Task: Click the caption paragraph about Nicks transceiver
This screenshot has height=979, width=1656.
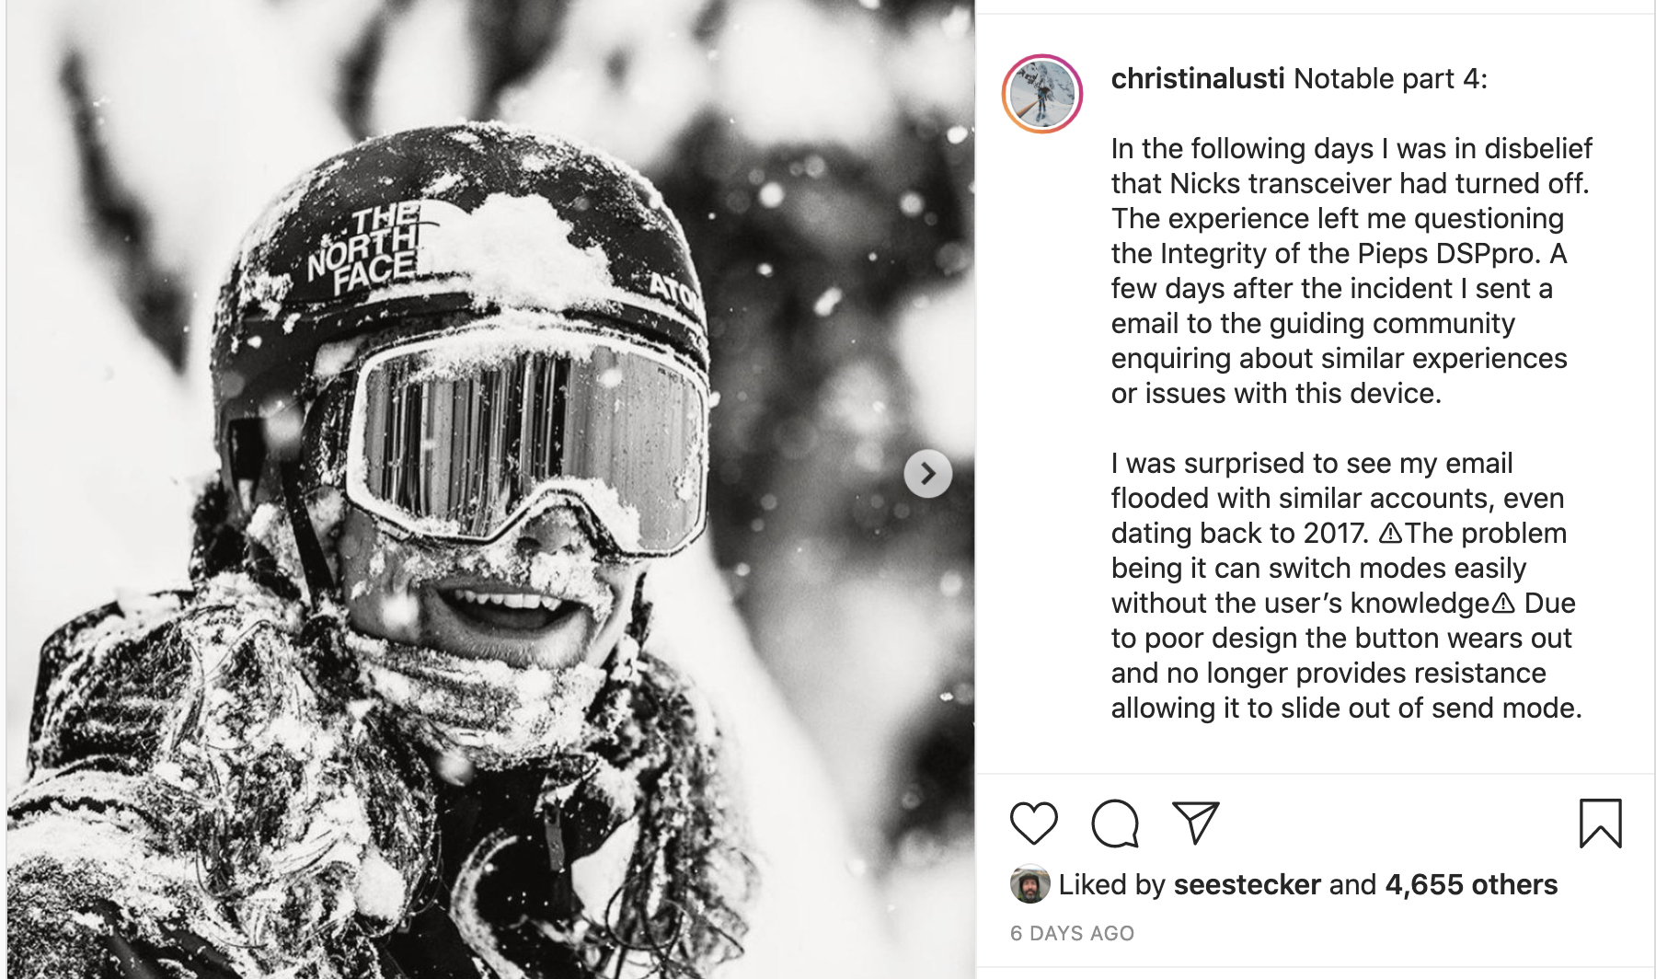Action: [x=1351, y=271]
